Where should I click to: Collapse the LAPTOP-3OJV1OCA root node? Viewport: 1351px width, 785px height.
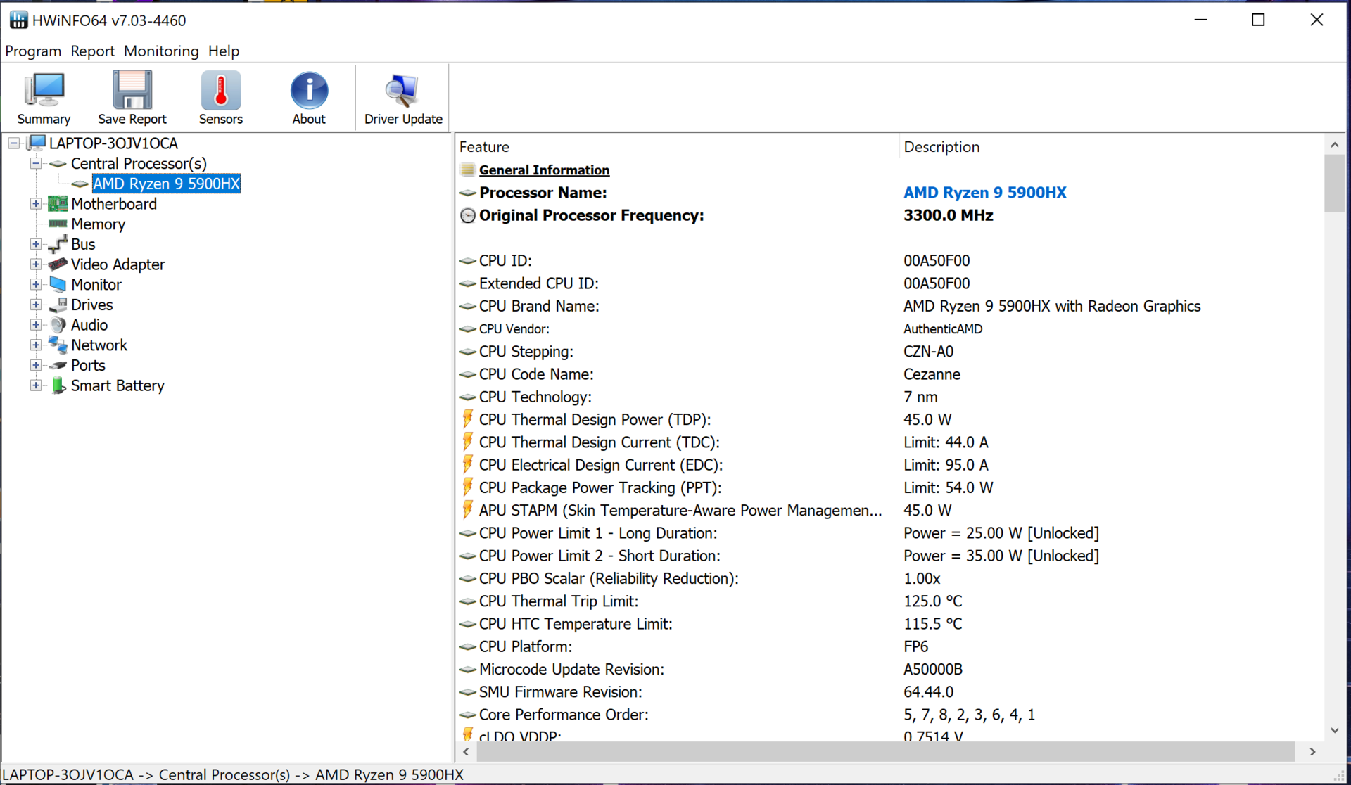tap(14, 143)
